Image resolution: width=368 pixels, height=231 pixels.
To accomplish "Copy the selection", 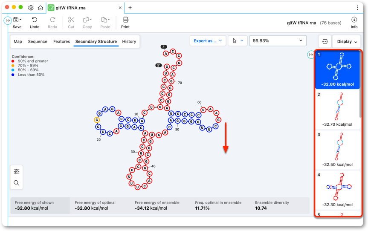I will click(87, 23).
